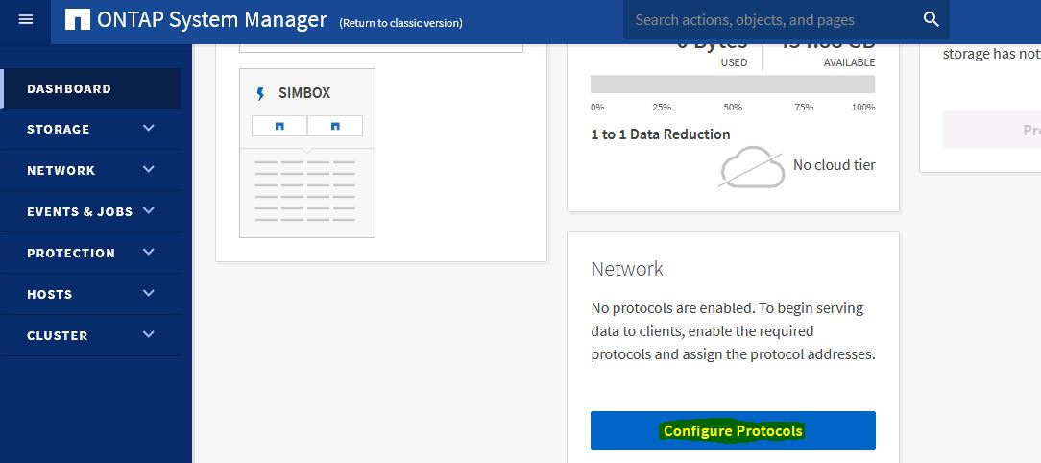Expand the CLUSTER menu chevron
The width and height of the screenshot is (1041, 463).
[x=149, y=334]
